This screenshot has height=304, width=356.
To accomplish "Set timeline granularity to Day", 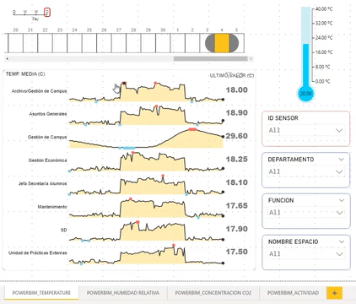I will click(47, 13).
